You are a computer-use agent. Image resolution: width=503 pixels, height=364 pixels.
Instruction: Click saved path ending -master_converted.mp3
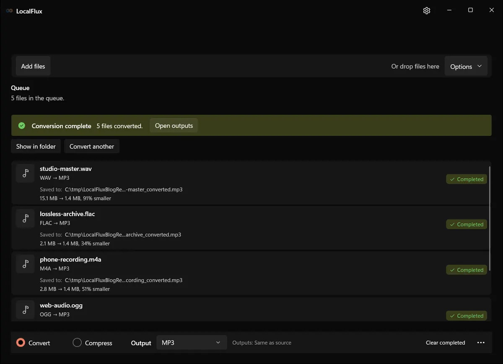(124, 189)
